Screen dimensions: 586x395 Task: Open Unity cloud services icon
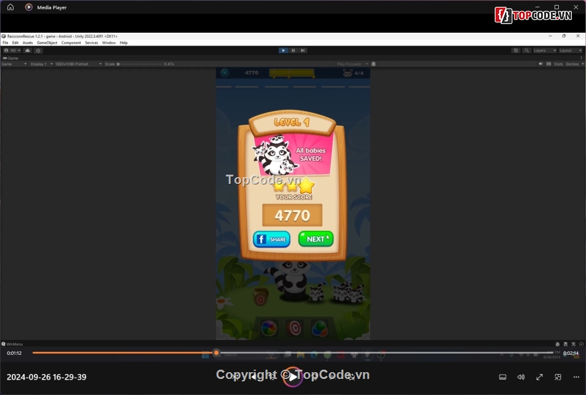point(28,51)
